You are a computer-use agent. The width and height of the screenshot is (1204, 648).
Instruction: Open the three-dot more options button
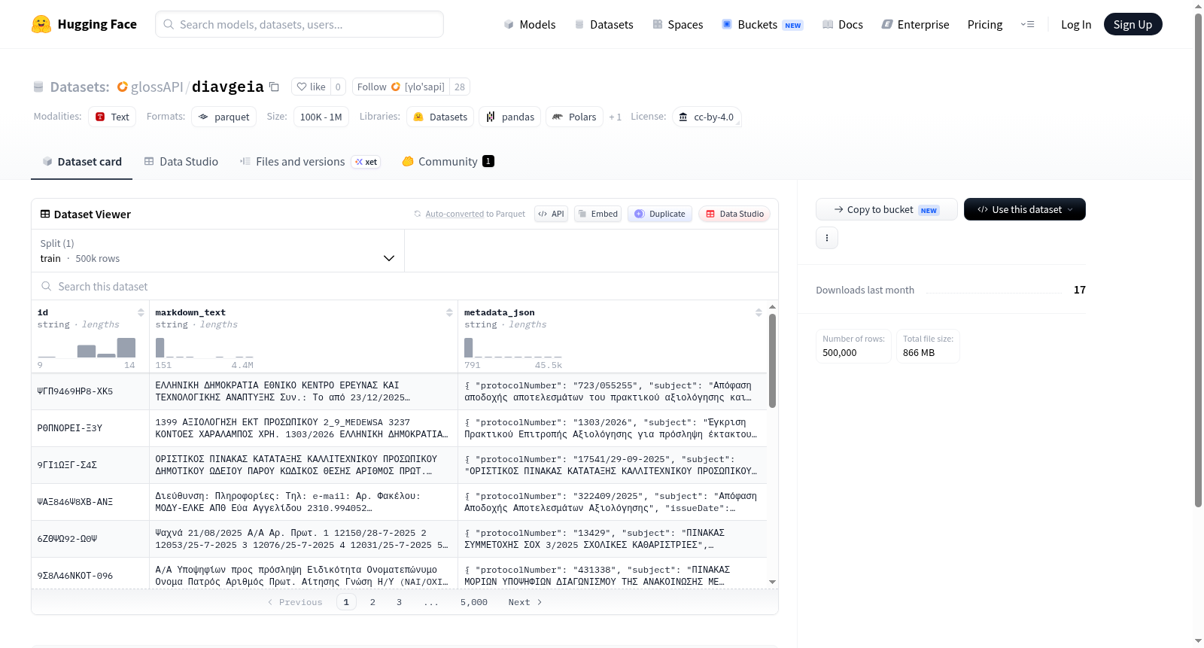pos(827,238)
